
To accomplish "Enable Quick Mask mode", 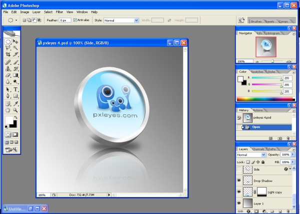I will pyautogui.click(x=15, y=135).
